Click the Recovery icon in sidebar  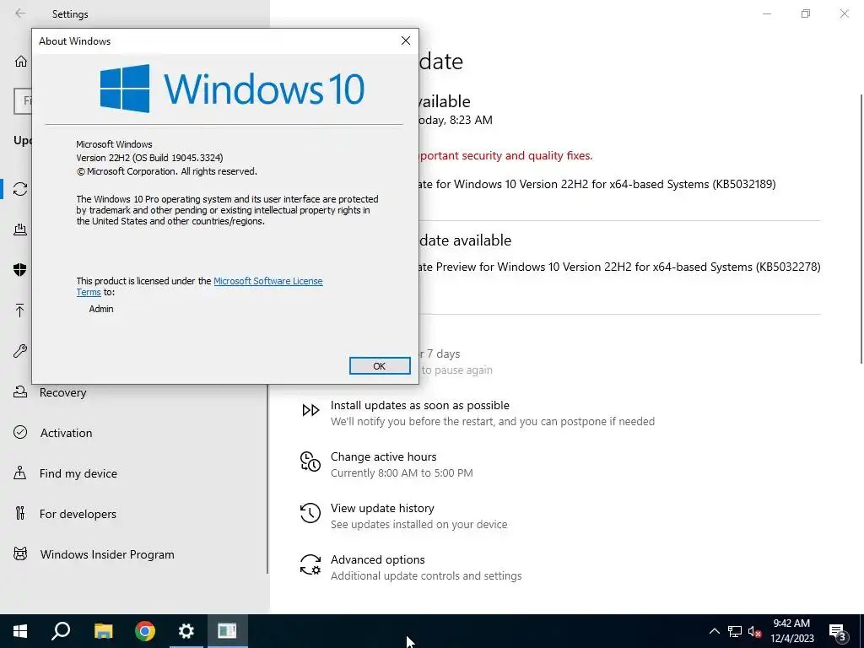[20, 391]
